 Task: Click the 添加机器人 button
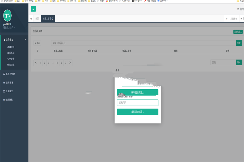(238, 32)
